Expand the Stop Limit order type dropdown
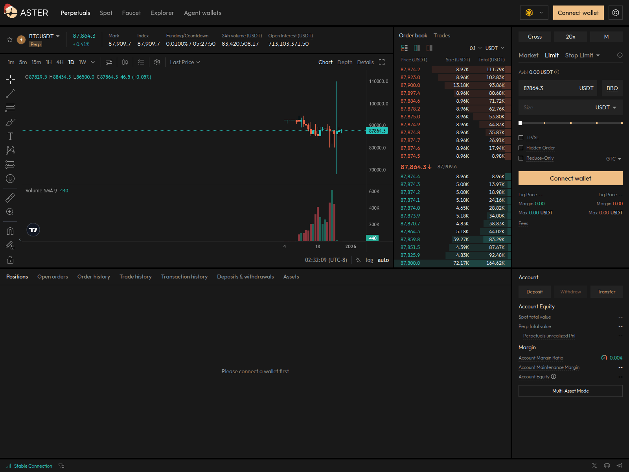The image size is (629, 472). (x=583, y=55)
